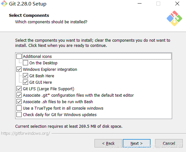The image size is (186, 152).
Task: Toggle the Git GUI Here checkbox
Action: point(25,82)
